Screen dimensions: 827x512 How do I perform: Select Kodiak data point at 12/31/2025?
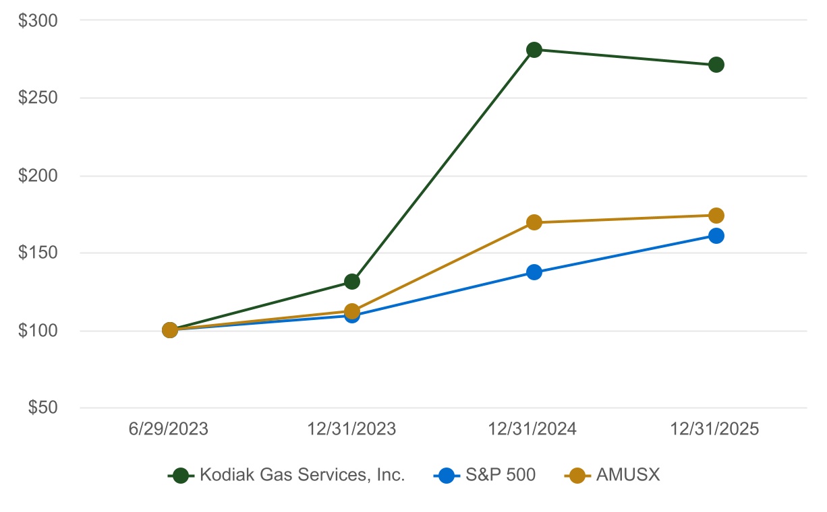tap(716, 65)
